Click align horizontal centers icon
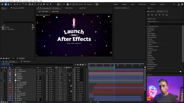The image size is (184, 103). tap(152, 15)
